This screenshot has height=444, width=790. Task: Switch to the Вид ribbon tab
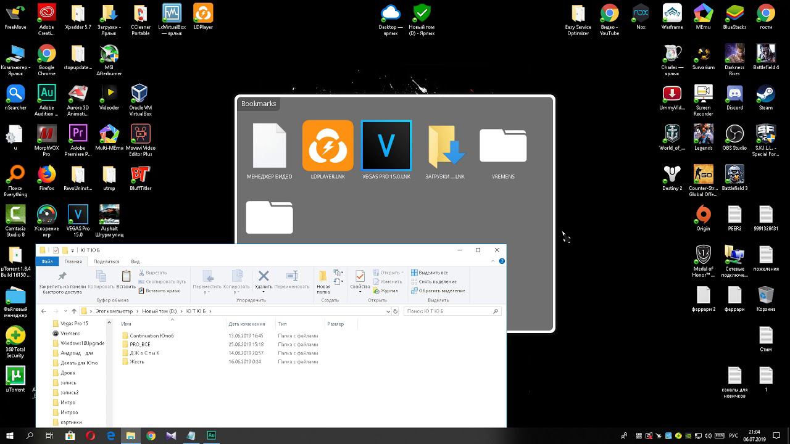click(x=135, y=261)
